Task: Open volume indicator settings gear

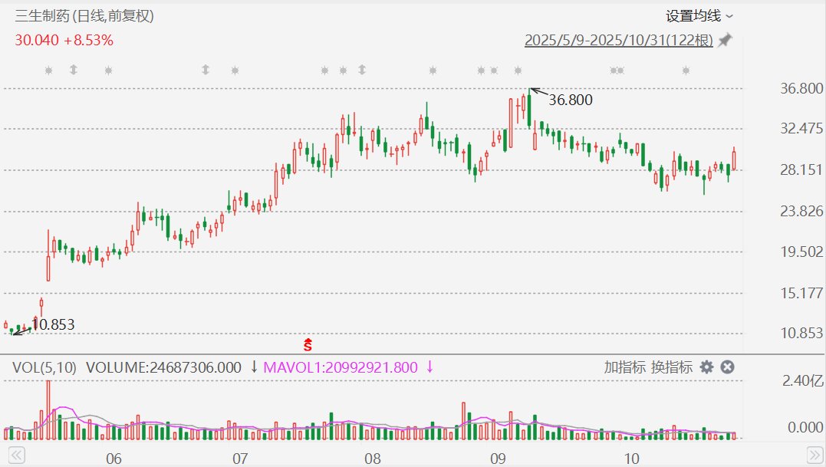Action: click(706, 367)
